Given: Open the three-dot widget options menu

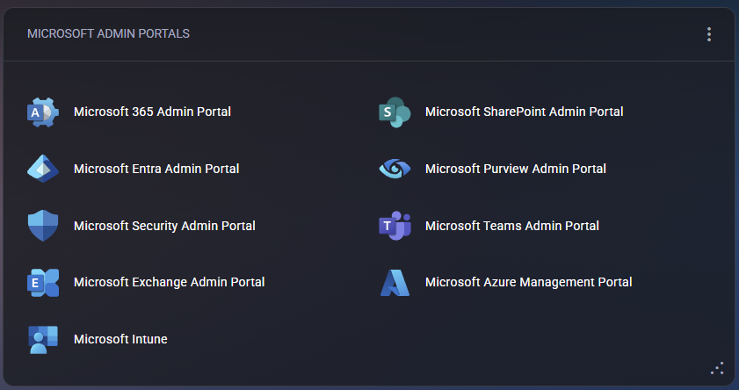Looking at the screenshot, I should (x=709, y=34).
